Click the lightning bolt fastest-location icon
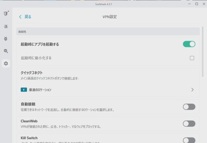207x143 pixels. tap(24, 90)
